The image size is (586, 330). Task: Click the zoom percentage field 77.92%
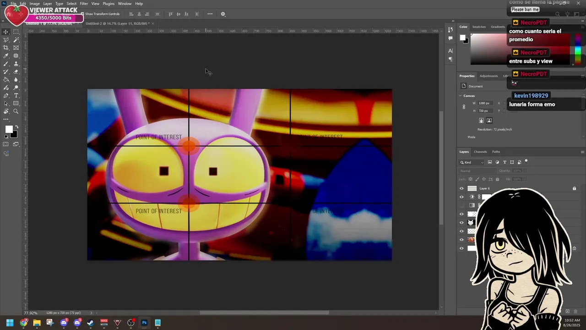click(x=31, y=313)
